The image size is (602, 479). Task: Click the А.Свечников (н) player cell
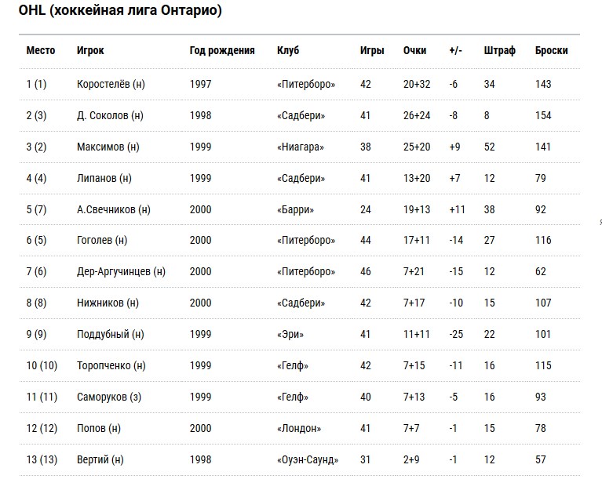click(x=114, y=209)
